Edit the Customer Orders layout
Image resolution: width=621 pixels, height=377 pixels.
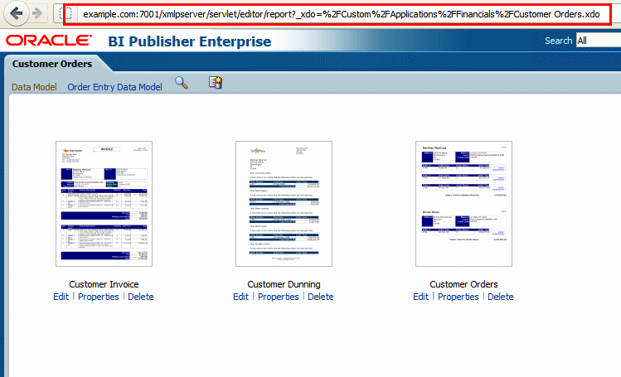(420, 297)
